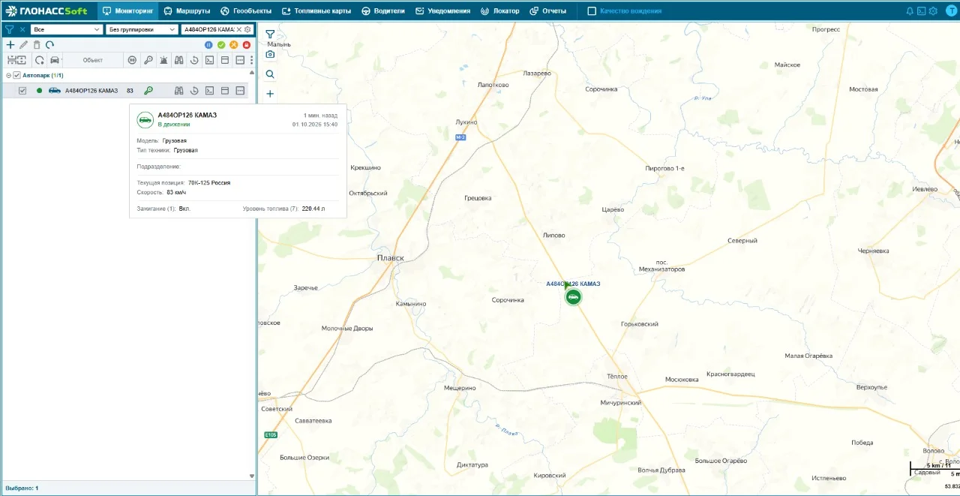Viewport: 960px width, 496px height.
Task: Switch to the Маршруты tab
Action: pos(187,11)
